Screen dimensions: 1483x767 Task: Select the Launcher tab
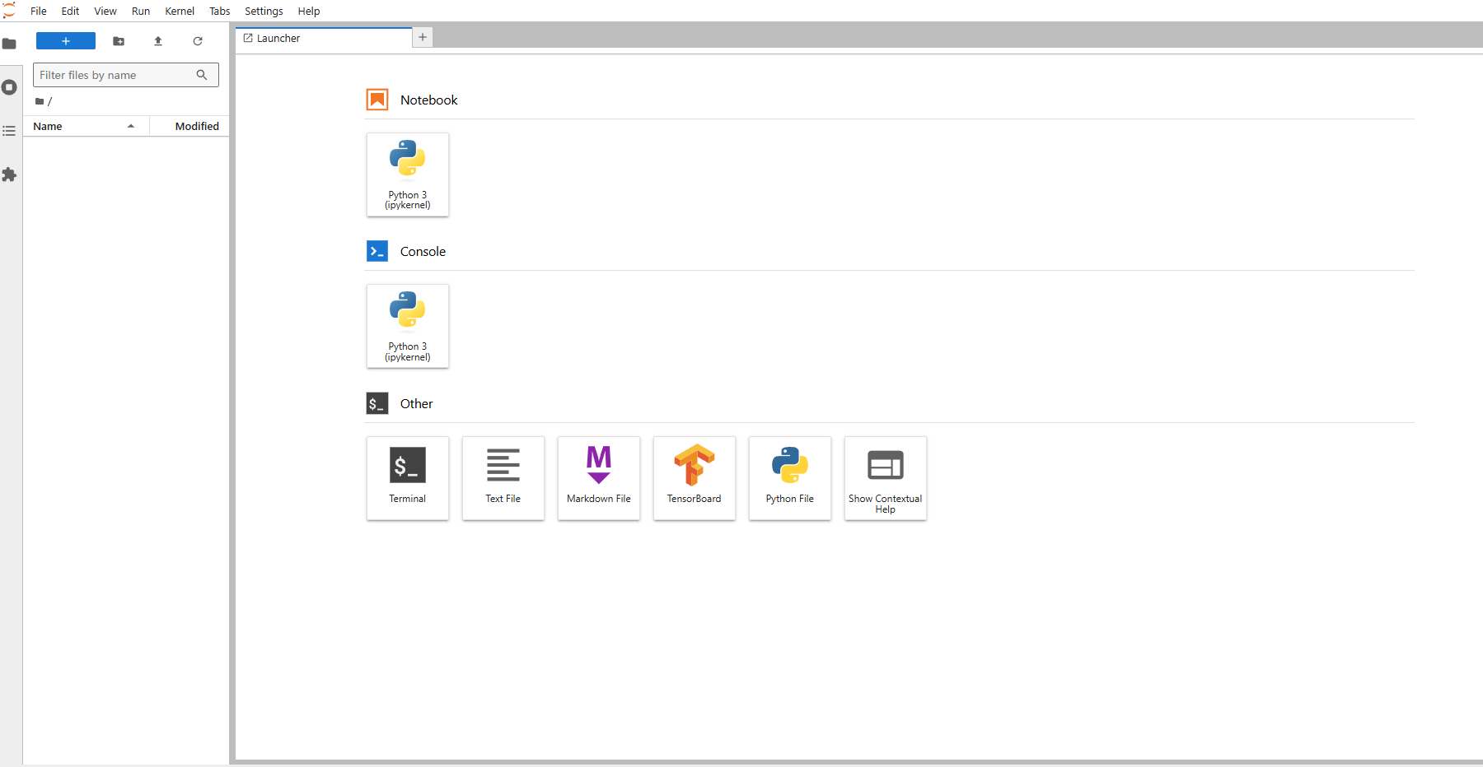(324, 38)
